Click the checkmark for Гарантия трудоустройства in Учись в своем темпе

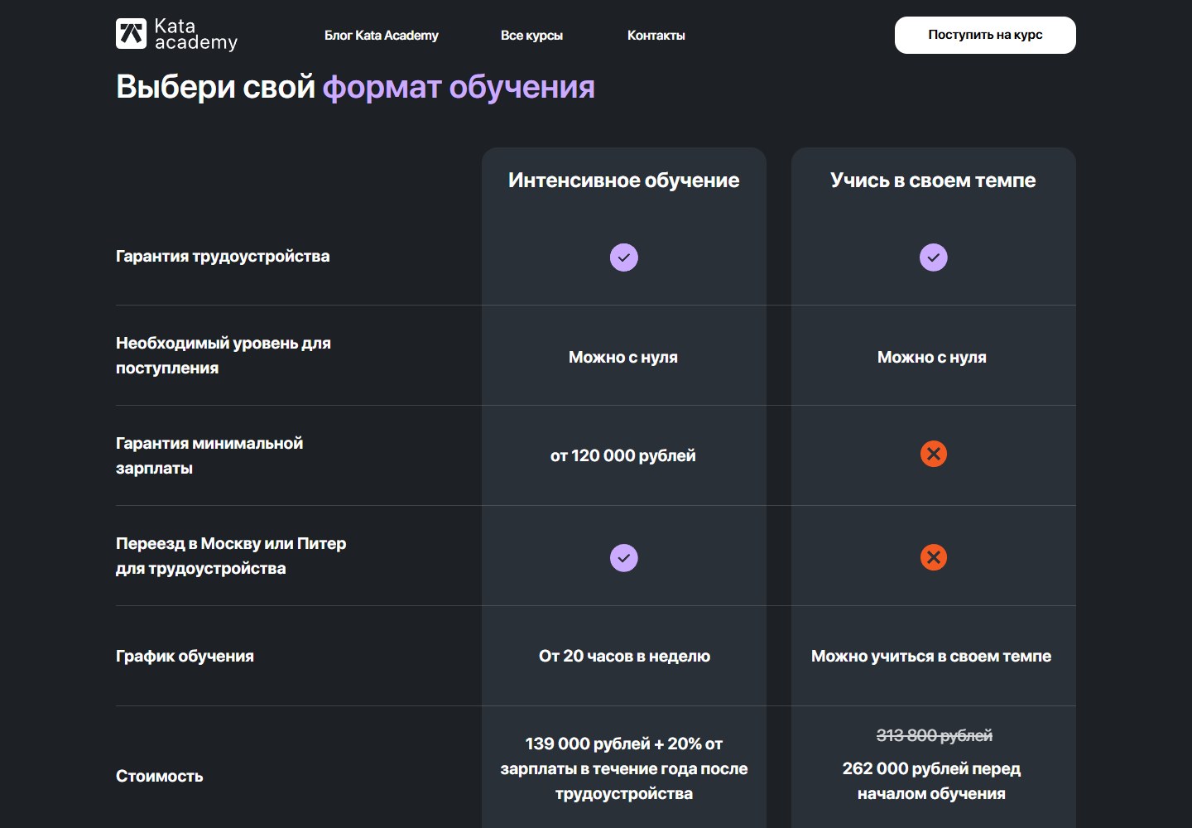pyautogui.click(x=934, y=258)
